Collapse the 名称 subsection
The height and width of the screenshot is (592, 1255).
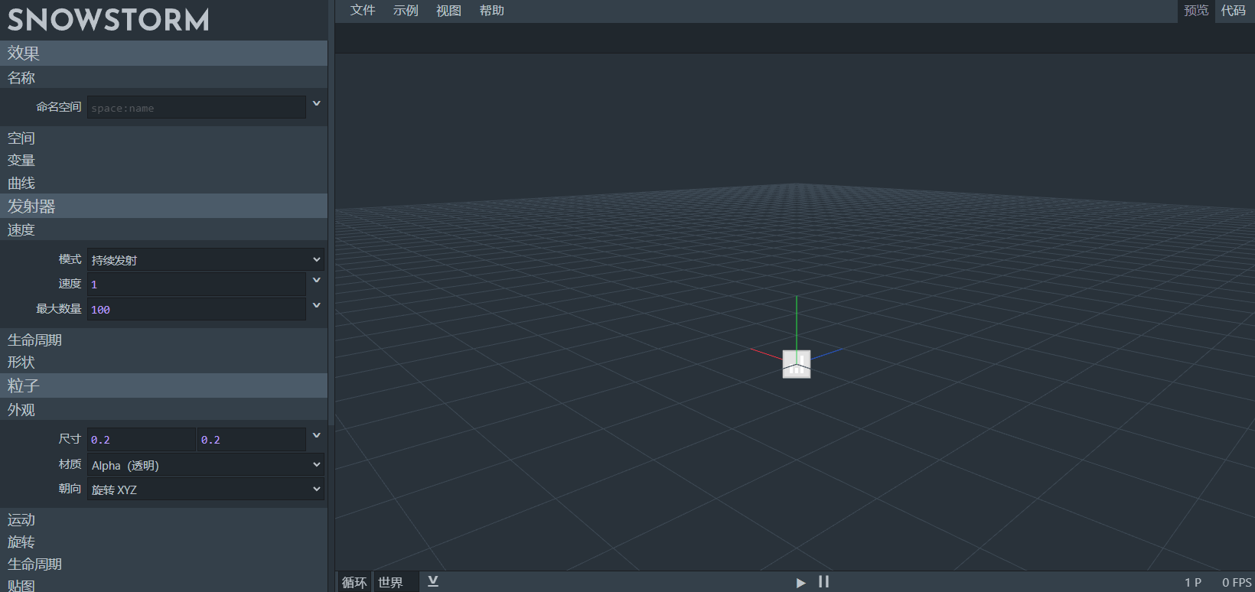(x=164, y=77)
